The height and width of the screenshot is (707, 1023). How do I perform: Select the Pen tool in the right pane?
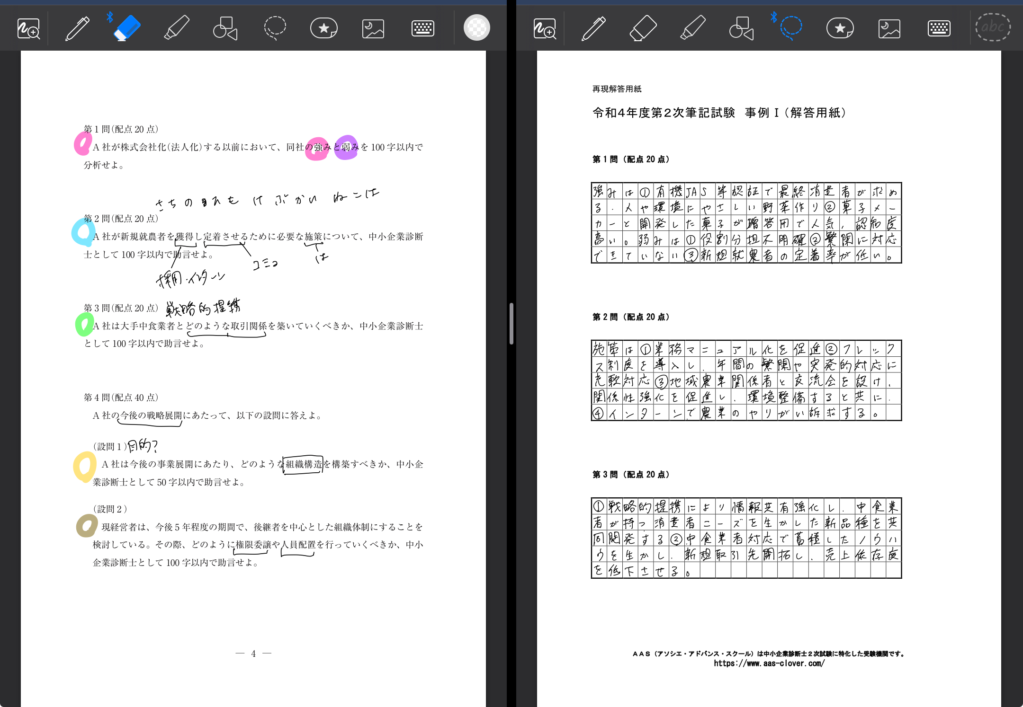594,28
